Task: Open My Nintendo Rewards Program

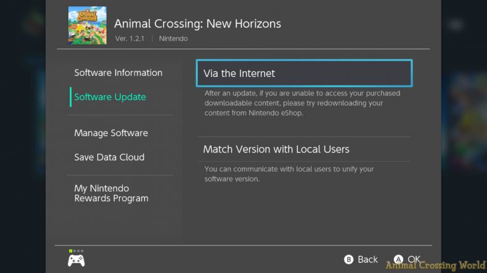Action: (111, 193)
